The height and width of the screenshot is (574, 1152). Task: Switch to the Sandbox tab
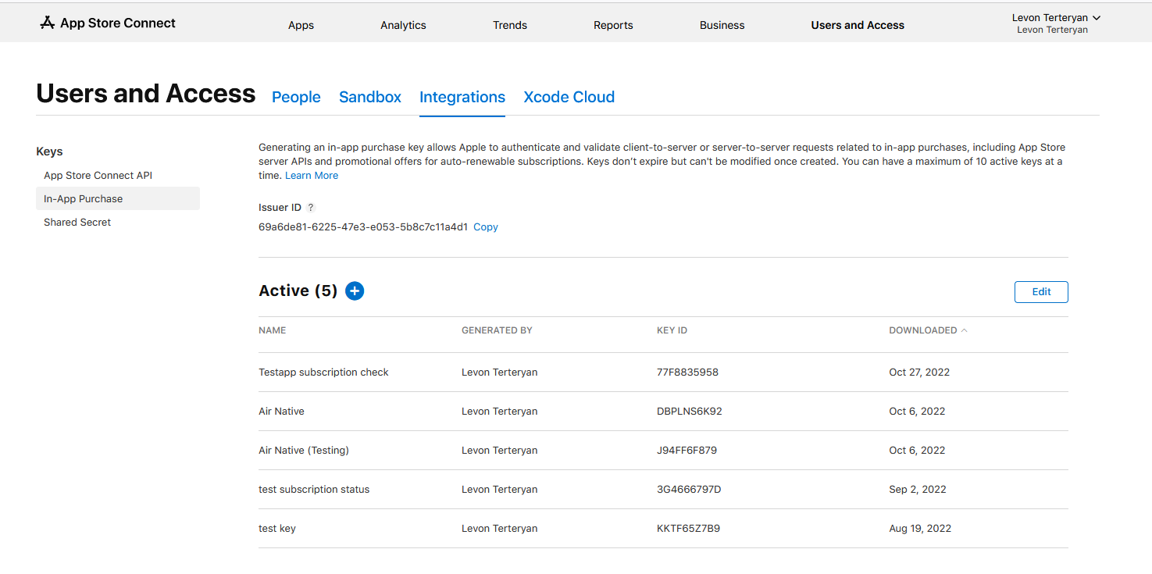pyautogui.click(x=370, y=97)
